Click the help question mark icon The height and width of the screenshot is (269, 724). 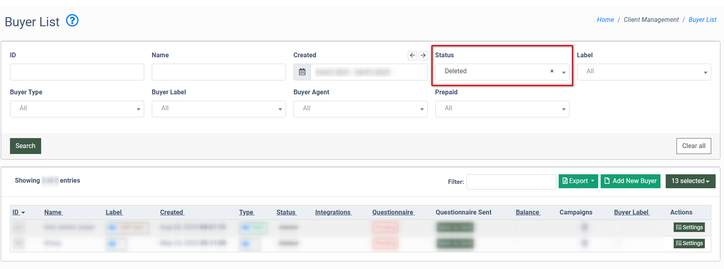[x=72, y=20]
